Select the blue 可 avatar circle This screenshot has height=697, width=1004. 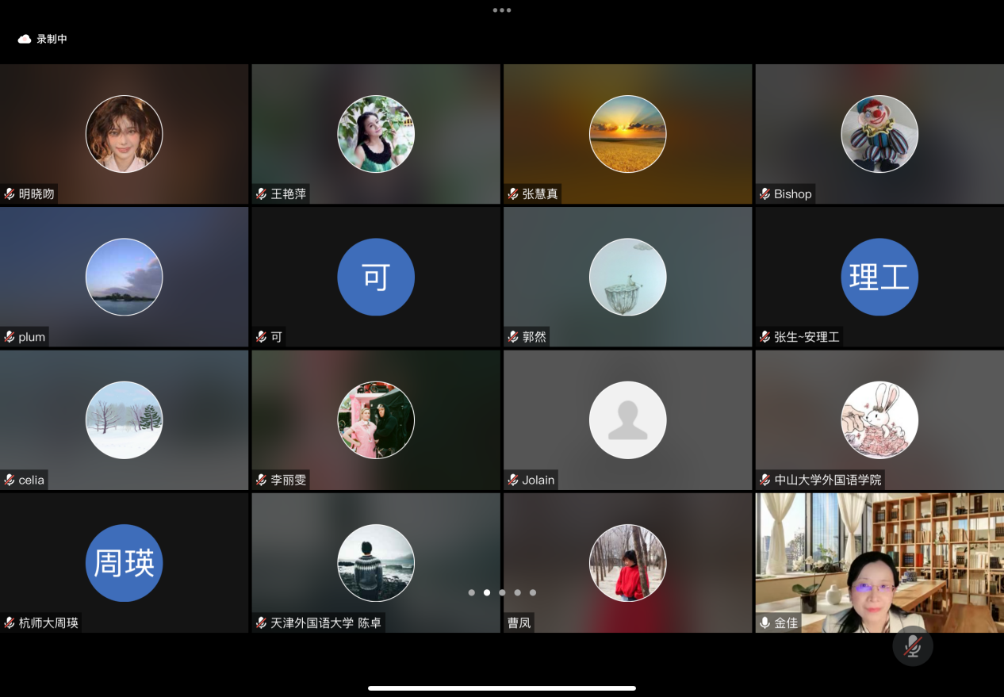[376, 277]
